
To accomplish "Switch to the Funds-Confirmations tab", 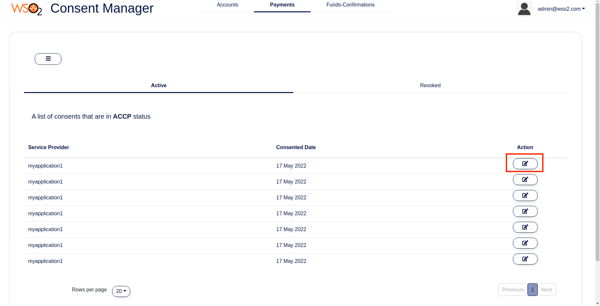I will pyautogui.click(x=351, y=5).
